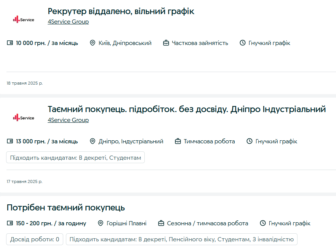The image size is (336, 252).
Task: Click the Дніпро, Індустріальний location label
Action: 131,141
